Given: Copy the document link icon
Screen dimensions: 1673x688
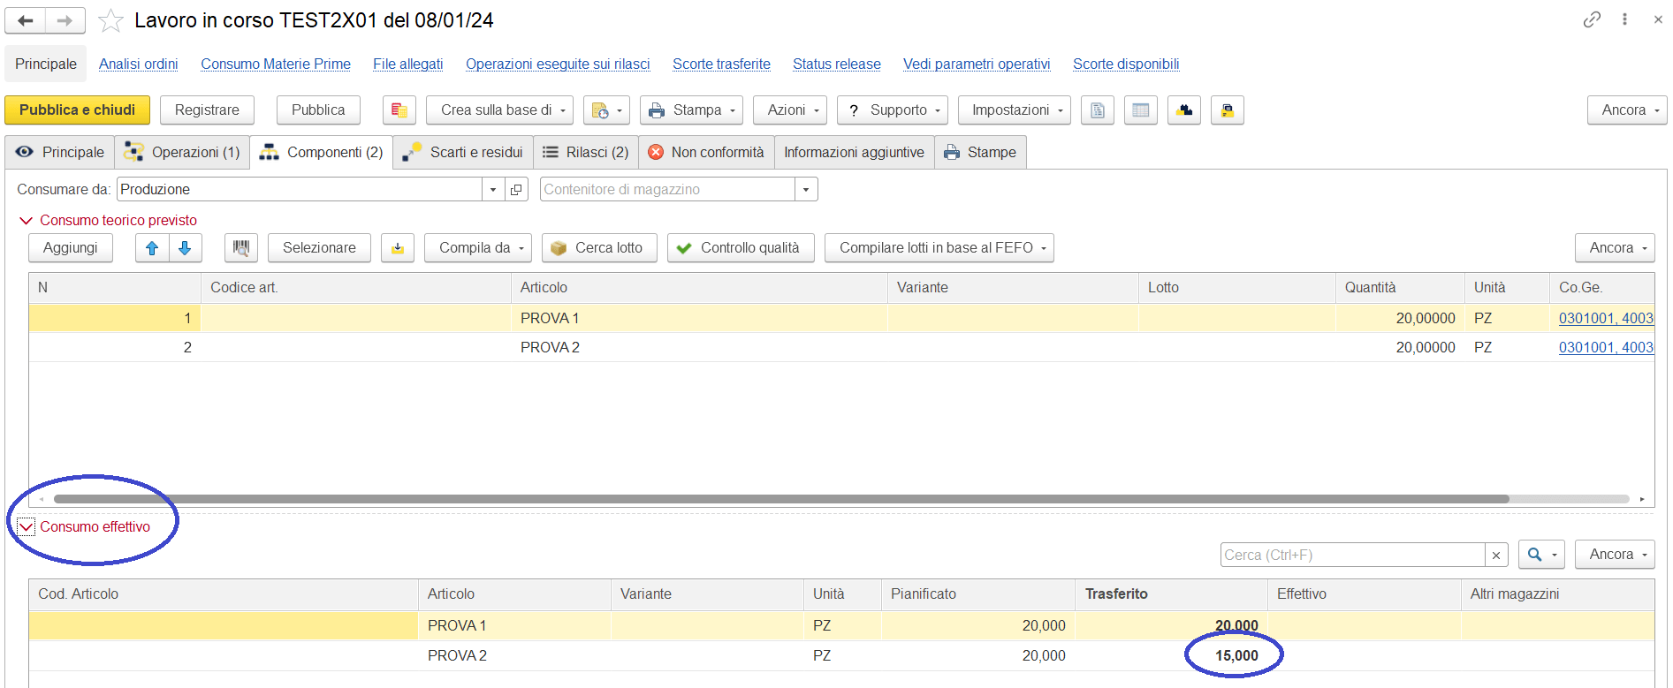Looking at the screenshot, I should tap(1592, 19).
